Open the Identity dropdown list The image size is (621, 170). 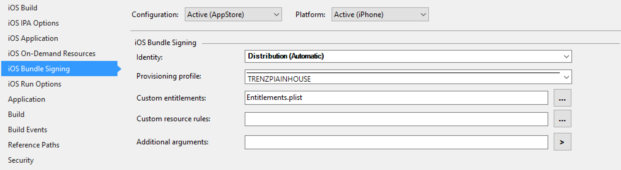(408, 56)
